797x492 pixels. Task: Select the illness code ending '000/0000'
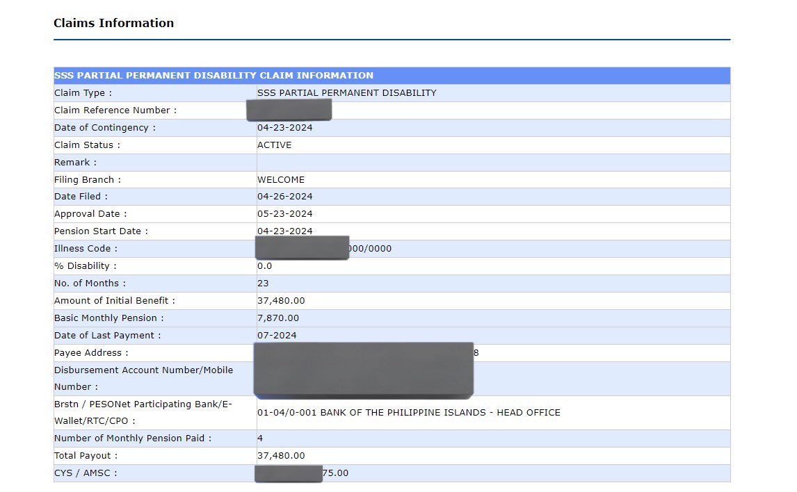(371, 249)
